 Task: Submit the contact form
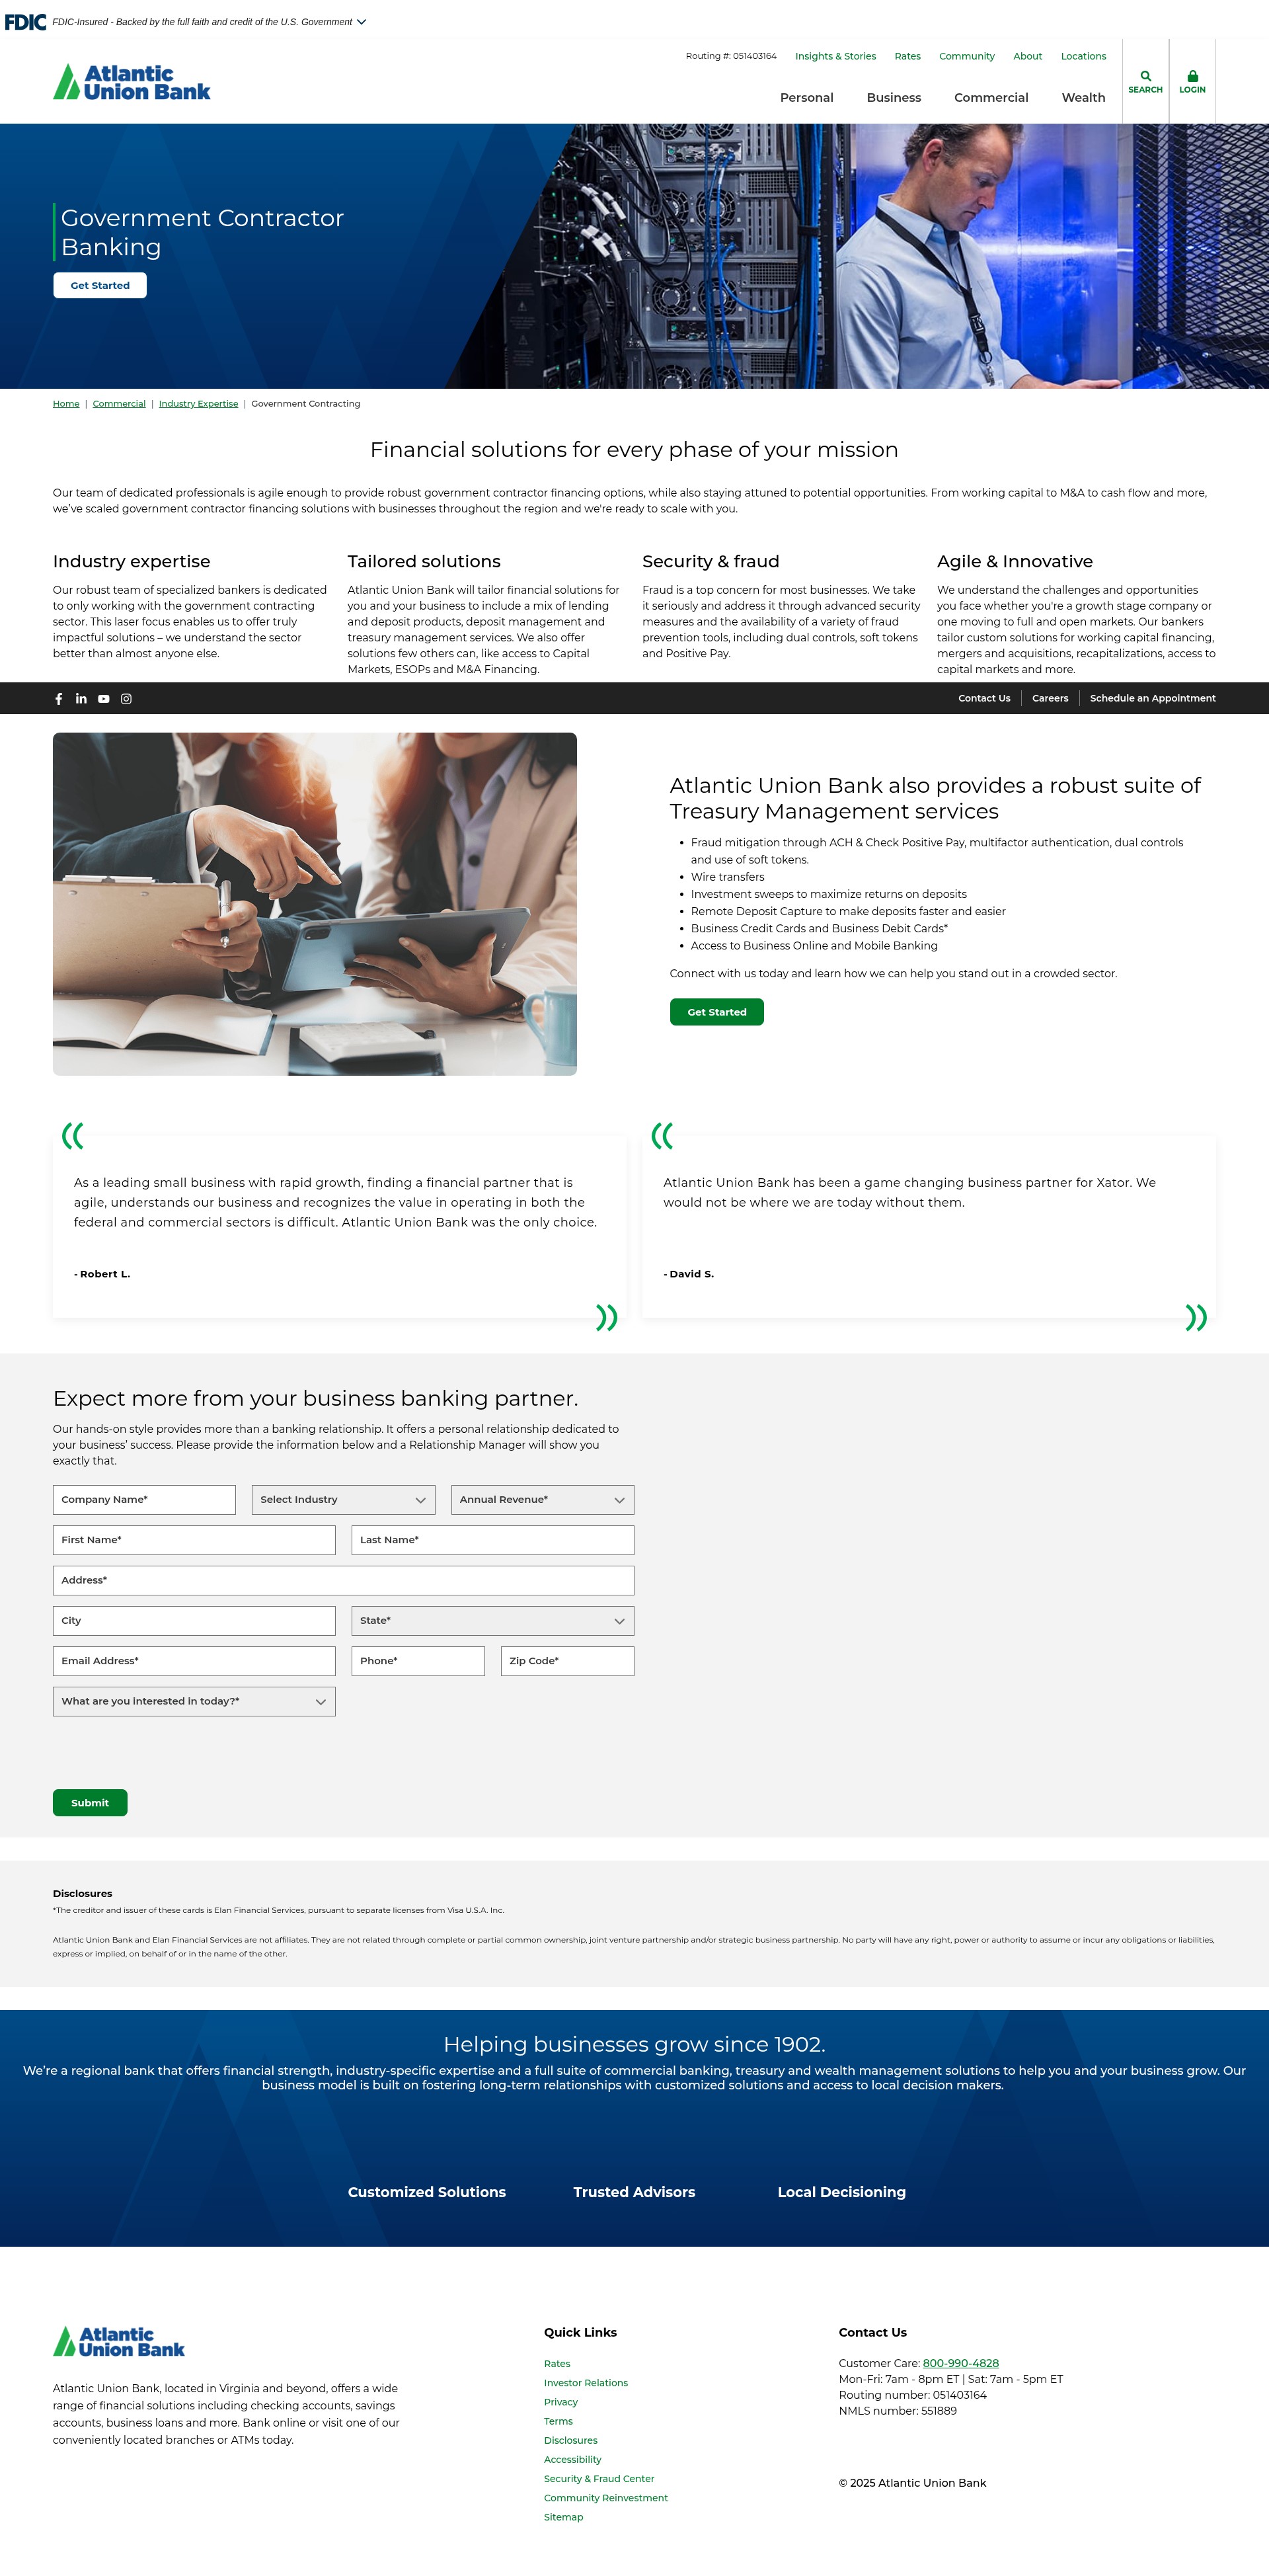pyautogui.click(x=90, y=1803)
